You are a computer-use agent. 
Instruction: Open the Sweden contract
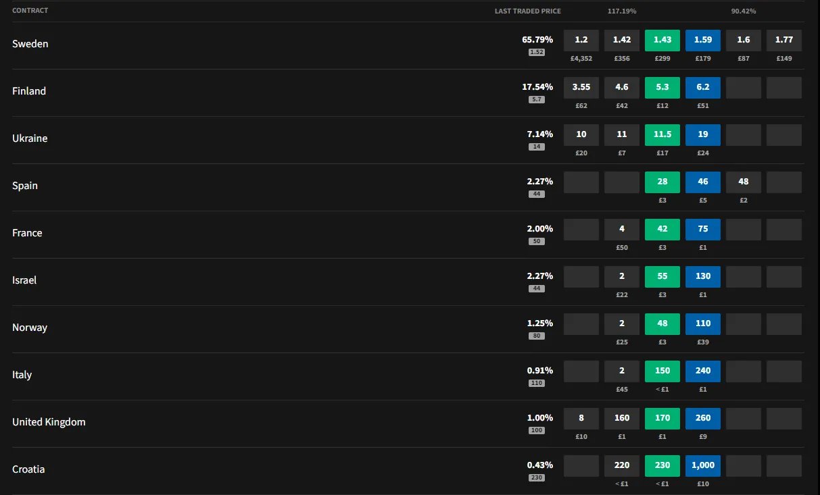point(30,44)
